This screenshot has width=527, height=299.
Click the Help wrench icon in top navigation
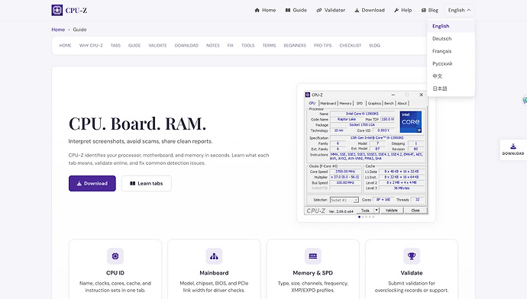pos(396,10)
